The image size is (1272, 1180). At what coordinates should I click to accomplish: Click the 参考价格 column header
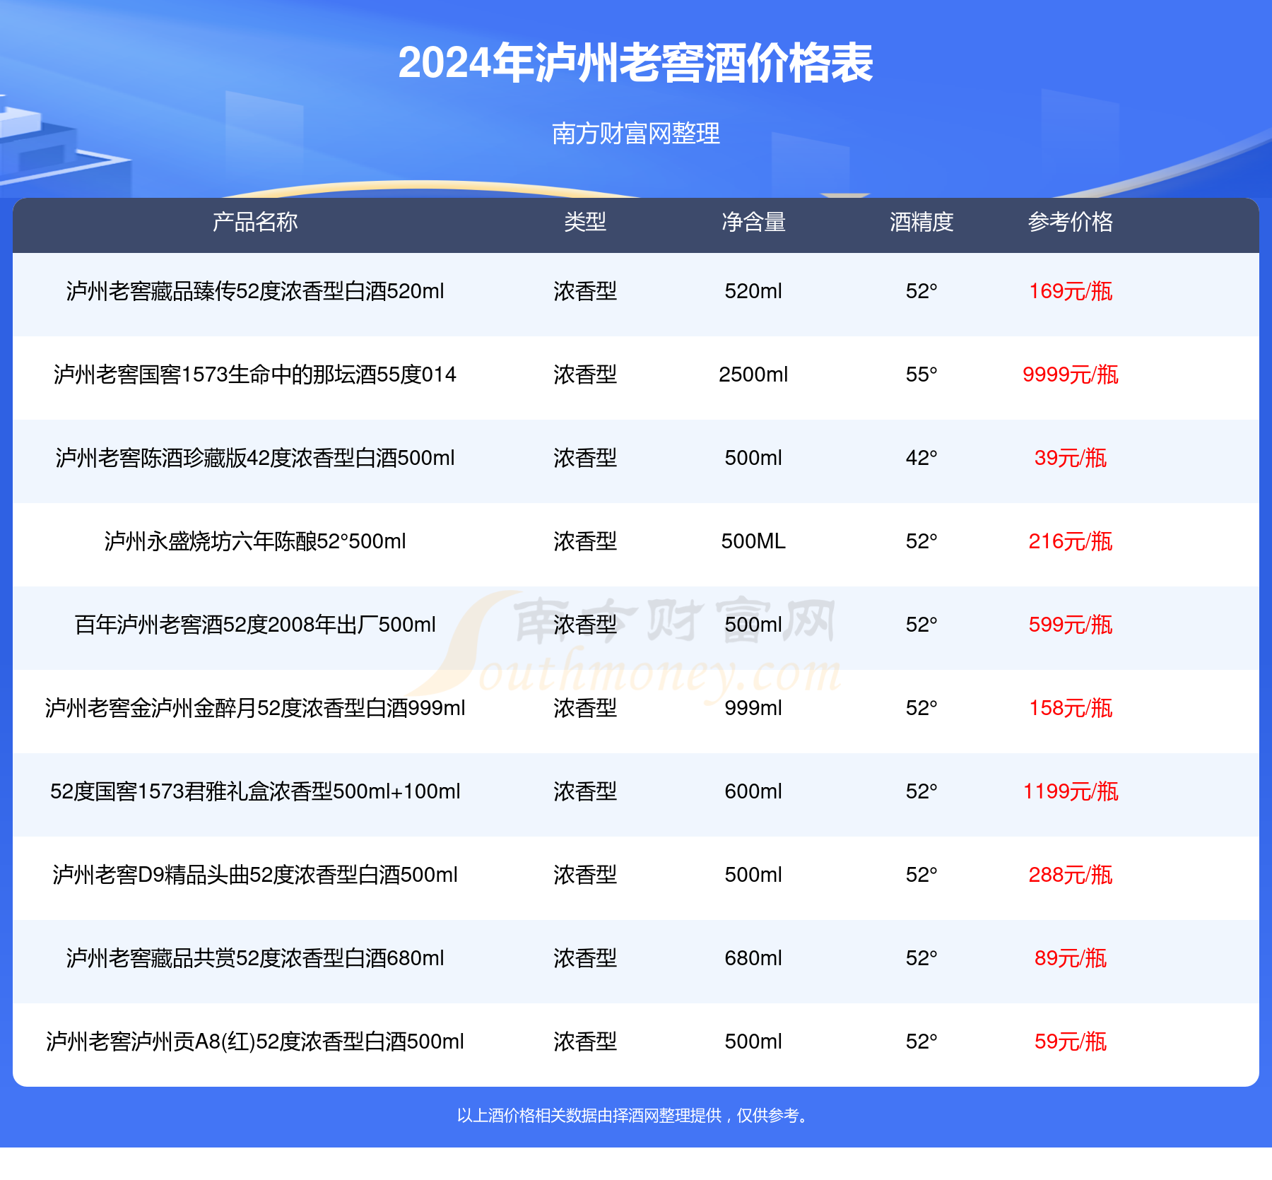click(x=1071, y=222)
